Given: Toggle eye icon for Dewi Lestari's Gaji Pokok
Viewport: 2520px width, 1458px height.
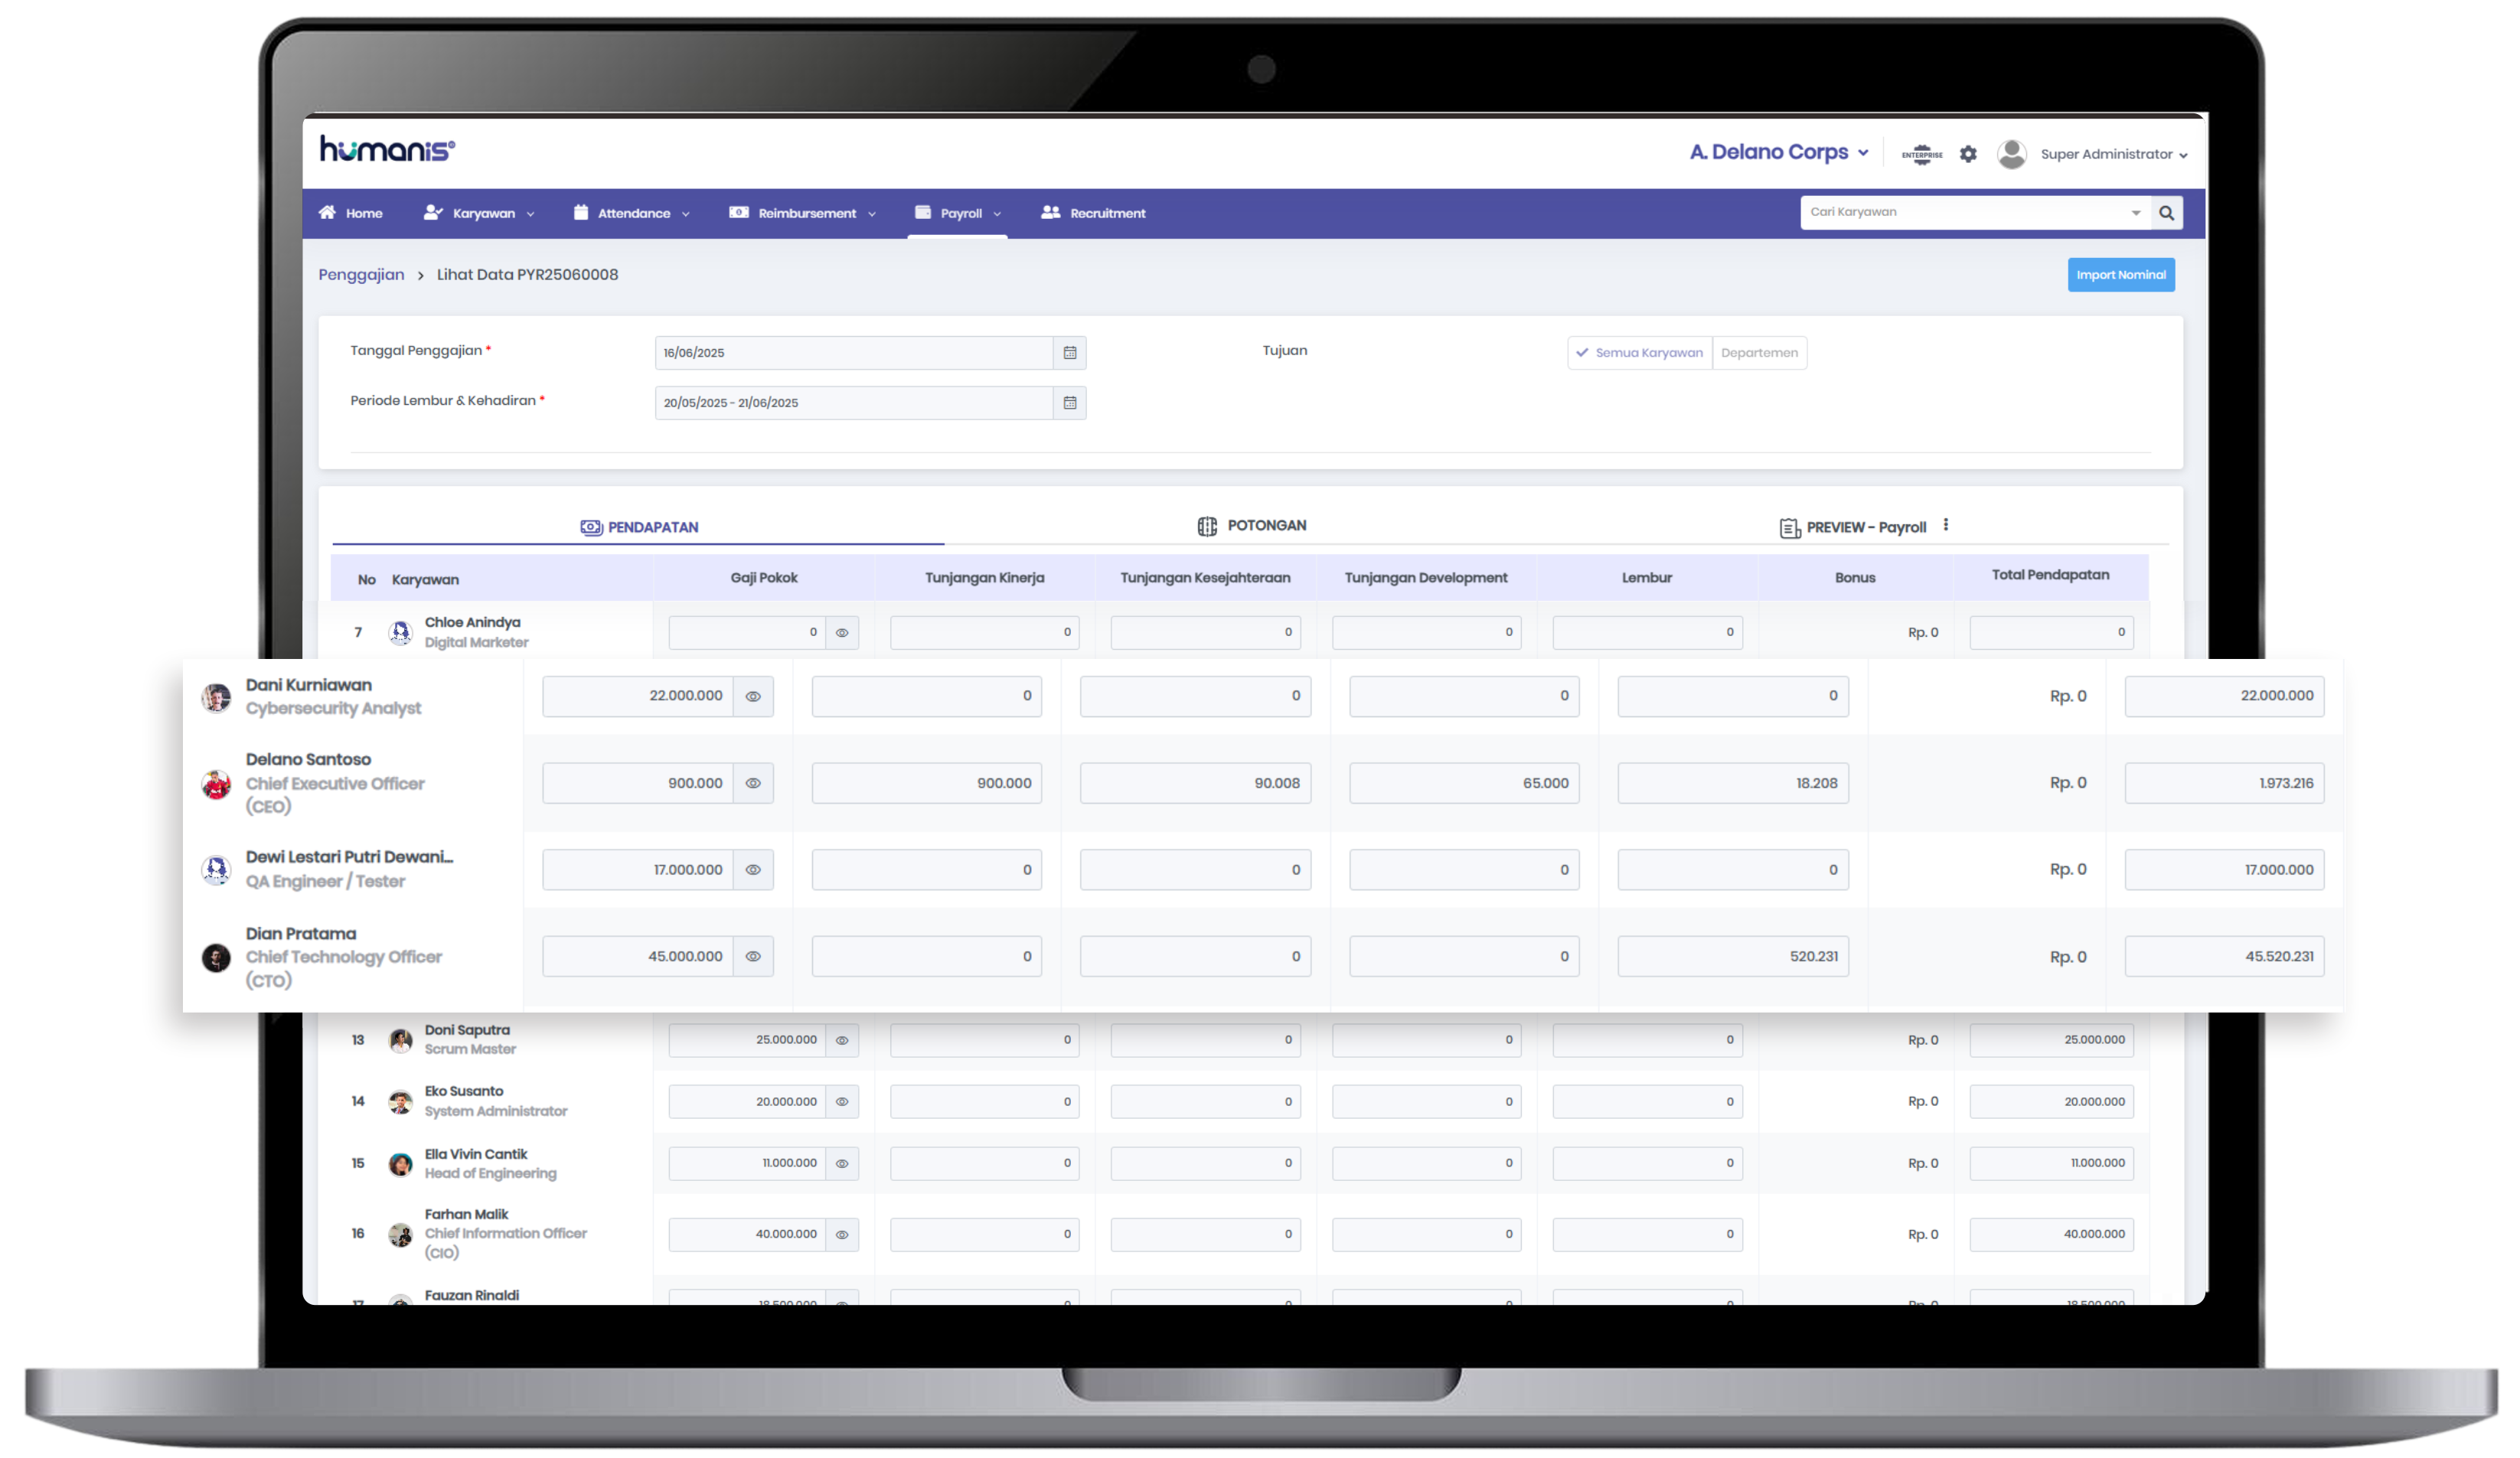Looking at the screenshot, I should coord(753,870).
